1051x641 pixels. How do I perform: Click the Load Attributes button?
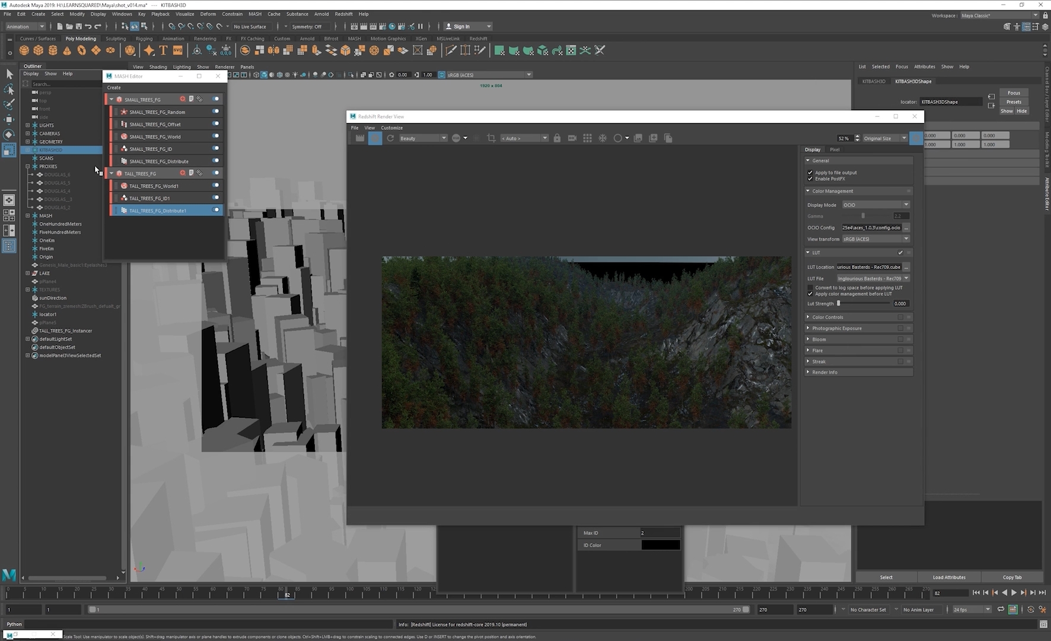[x=949, y=577]
